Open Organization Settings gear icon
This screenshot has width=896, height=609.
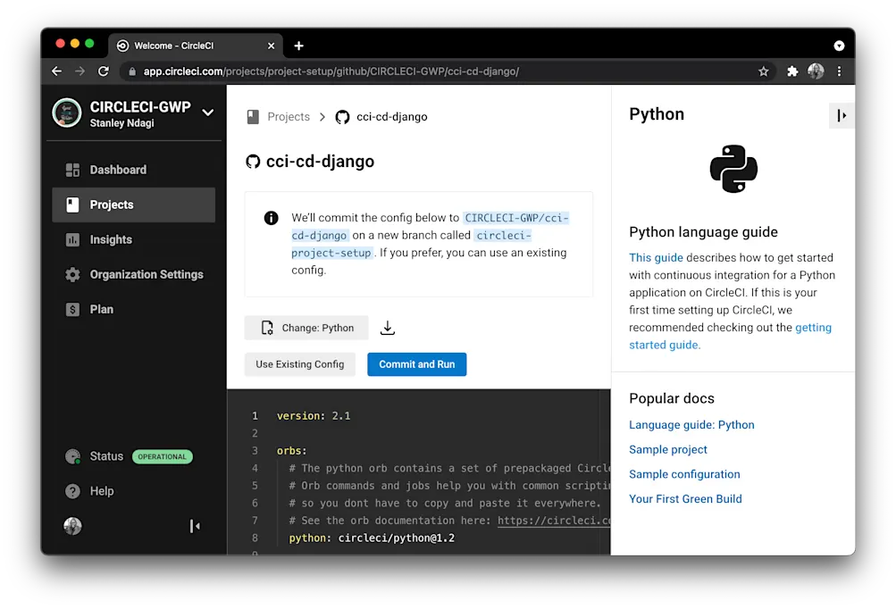(73, 274)
